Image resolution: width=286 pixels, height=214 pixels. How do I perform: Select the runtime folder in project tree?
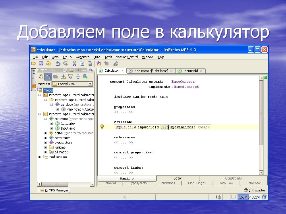(x=60, y=147)
